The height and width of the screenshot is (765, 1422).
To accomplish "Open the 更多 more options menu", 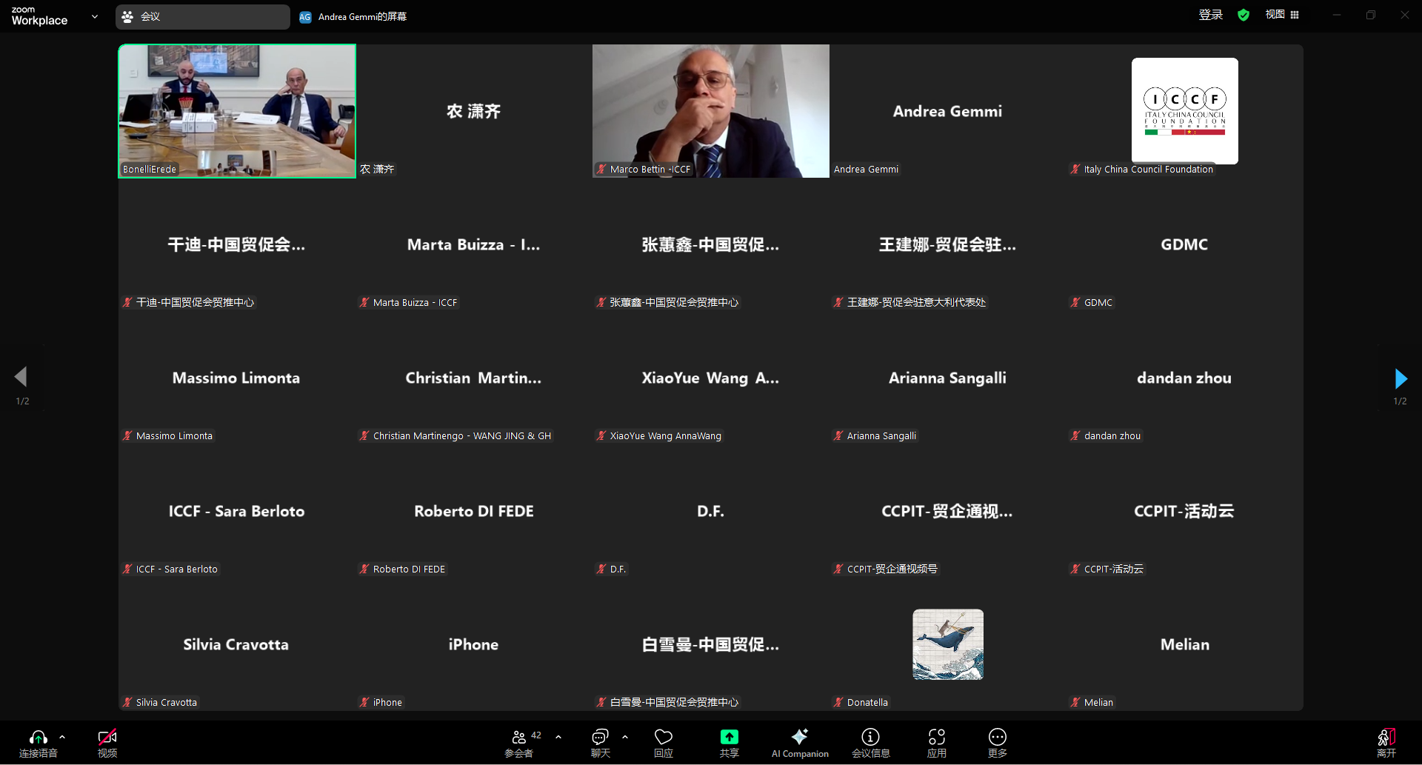I will click(998, 741).
